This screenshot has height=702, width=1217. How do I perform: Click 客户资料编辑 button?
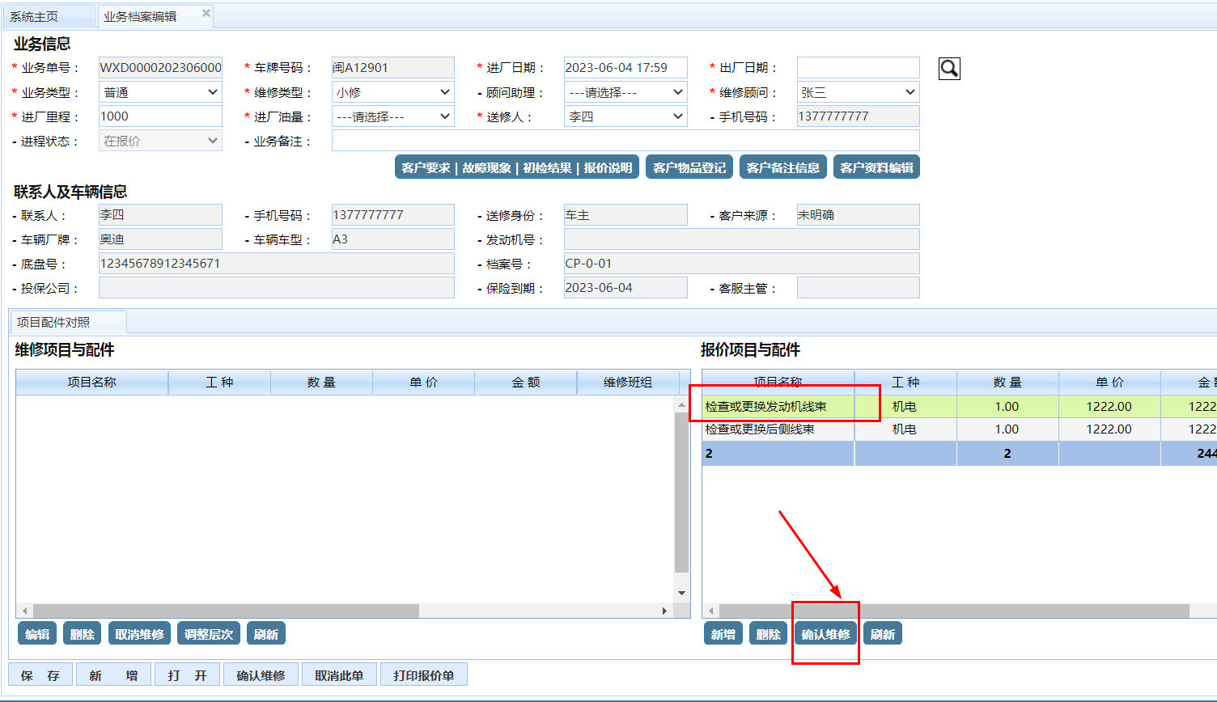[876, 167]
